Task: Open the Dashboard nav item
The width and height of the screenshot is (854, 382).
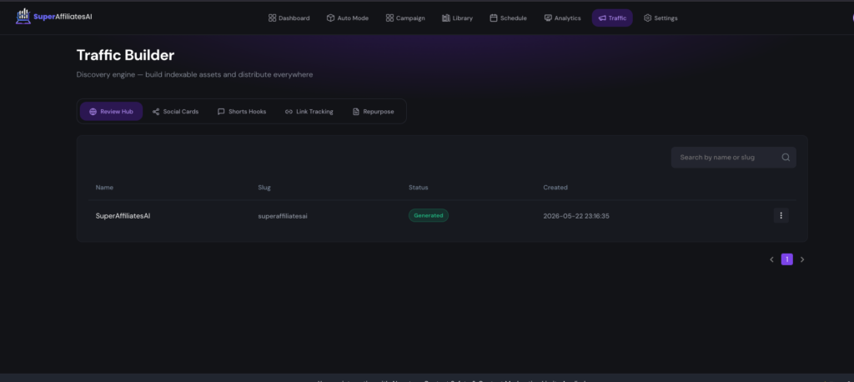Action: point(289,18)
